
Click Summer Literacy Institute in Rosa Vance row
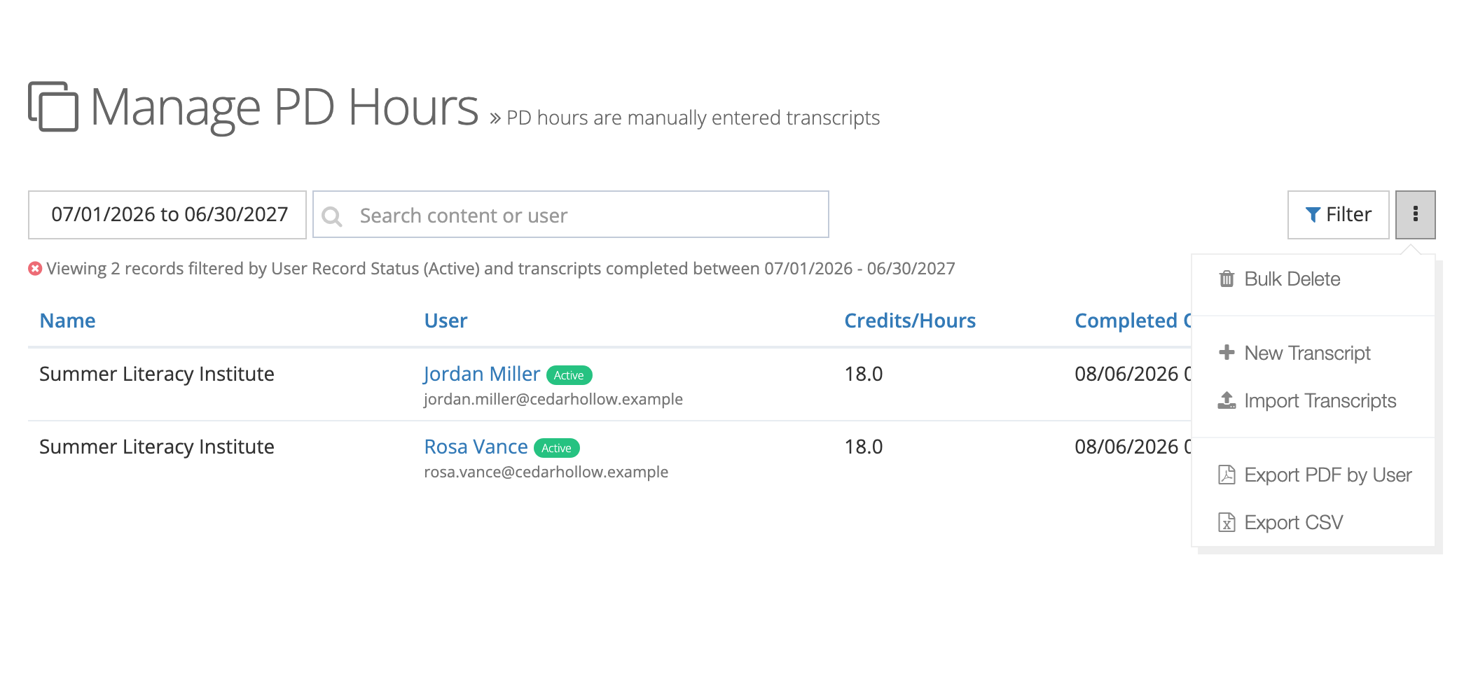157,447
